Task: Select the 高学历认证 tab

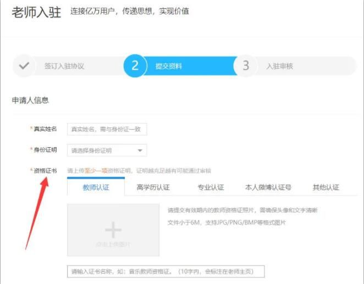Action: click(x=153, y=187)
